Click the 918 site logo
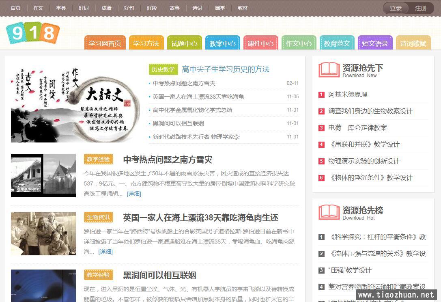 click(x=32, y=33)
